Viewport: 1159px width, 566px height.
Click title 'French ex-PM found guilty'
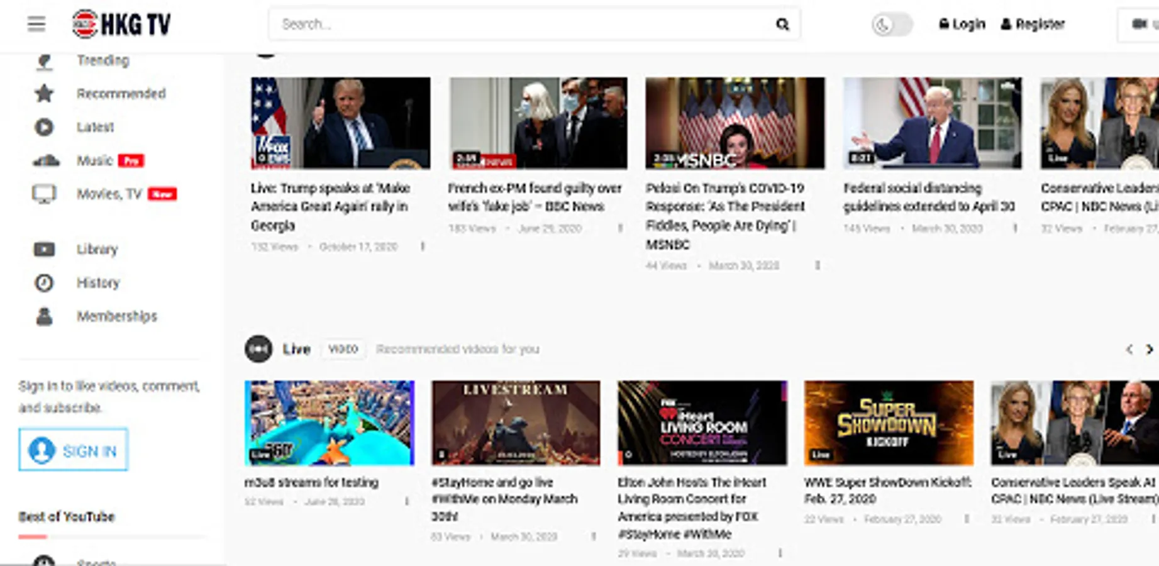coord(535,197)
